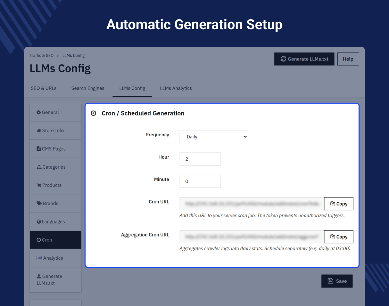Image resolution: width=389 pixels, height=306 pixels.
Task: Click the LLMs Config breadcrumb
Action: click(x=73, y=55)
